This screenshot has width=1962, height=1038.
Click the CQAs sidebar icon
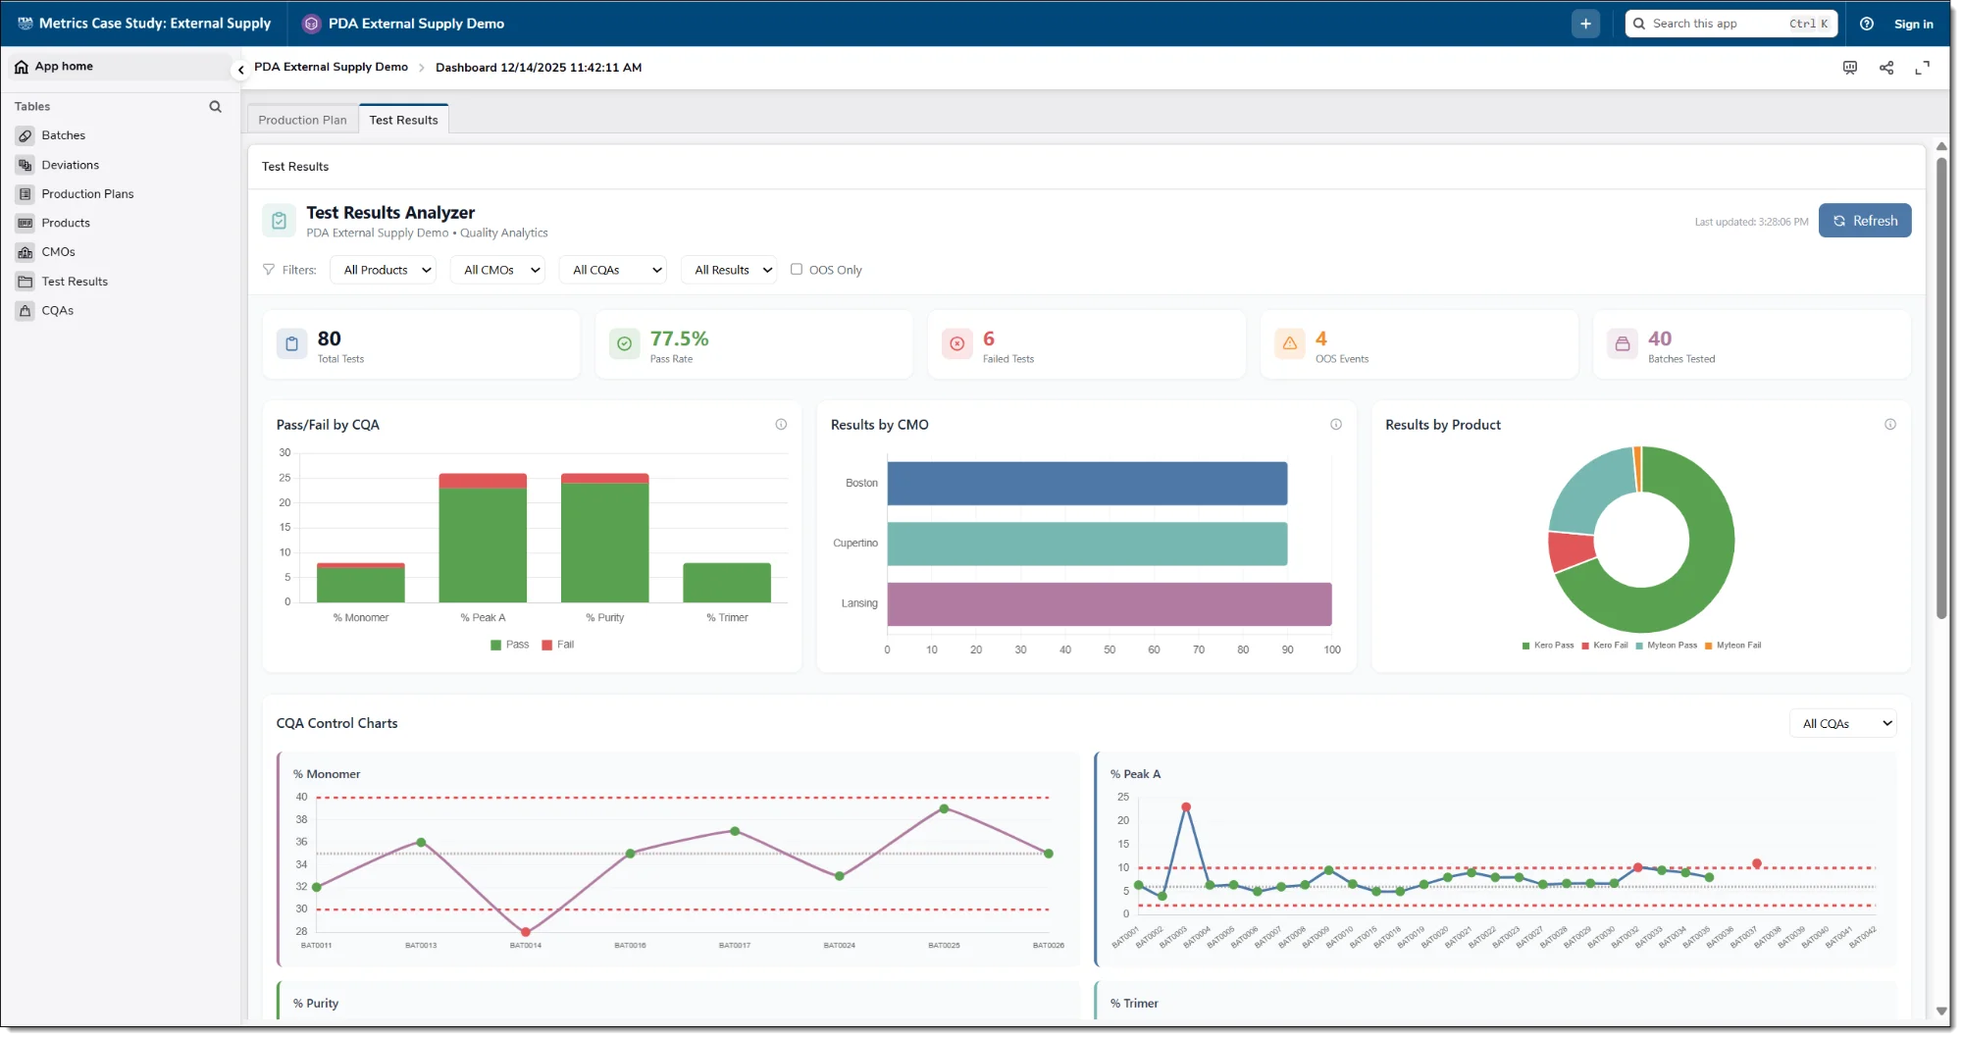pyautogui.click(x=26, y=310)
